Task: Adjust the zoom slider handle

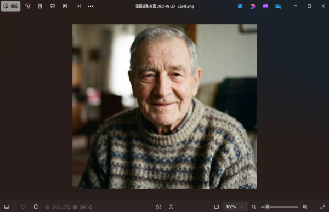Action: tap(267, 207)
